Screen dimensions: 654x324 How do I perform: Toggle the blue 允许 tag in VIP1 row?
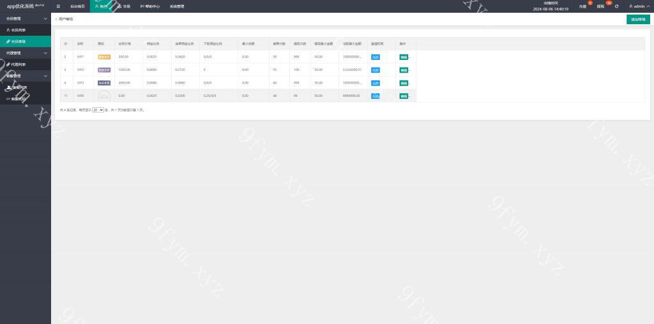pyautogui.click(x=376, y=57)
